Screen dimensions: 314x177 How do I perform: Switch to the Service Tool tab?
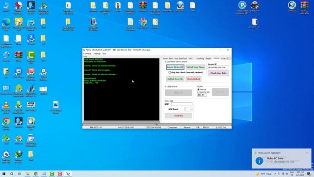[x=167, y=59]
